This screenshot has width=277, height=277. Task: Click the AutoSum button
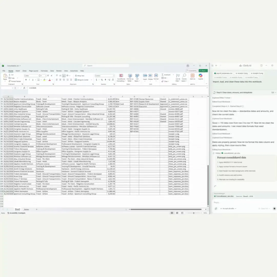coord(166,75)
